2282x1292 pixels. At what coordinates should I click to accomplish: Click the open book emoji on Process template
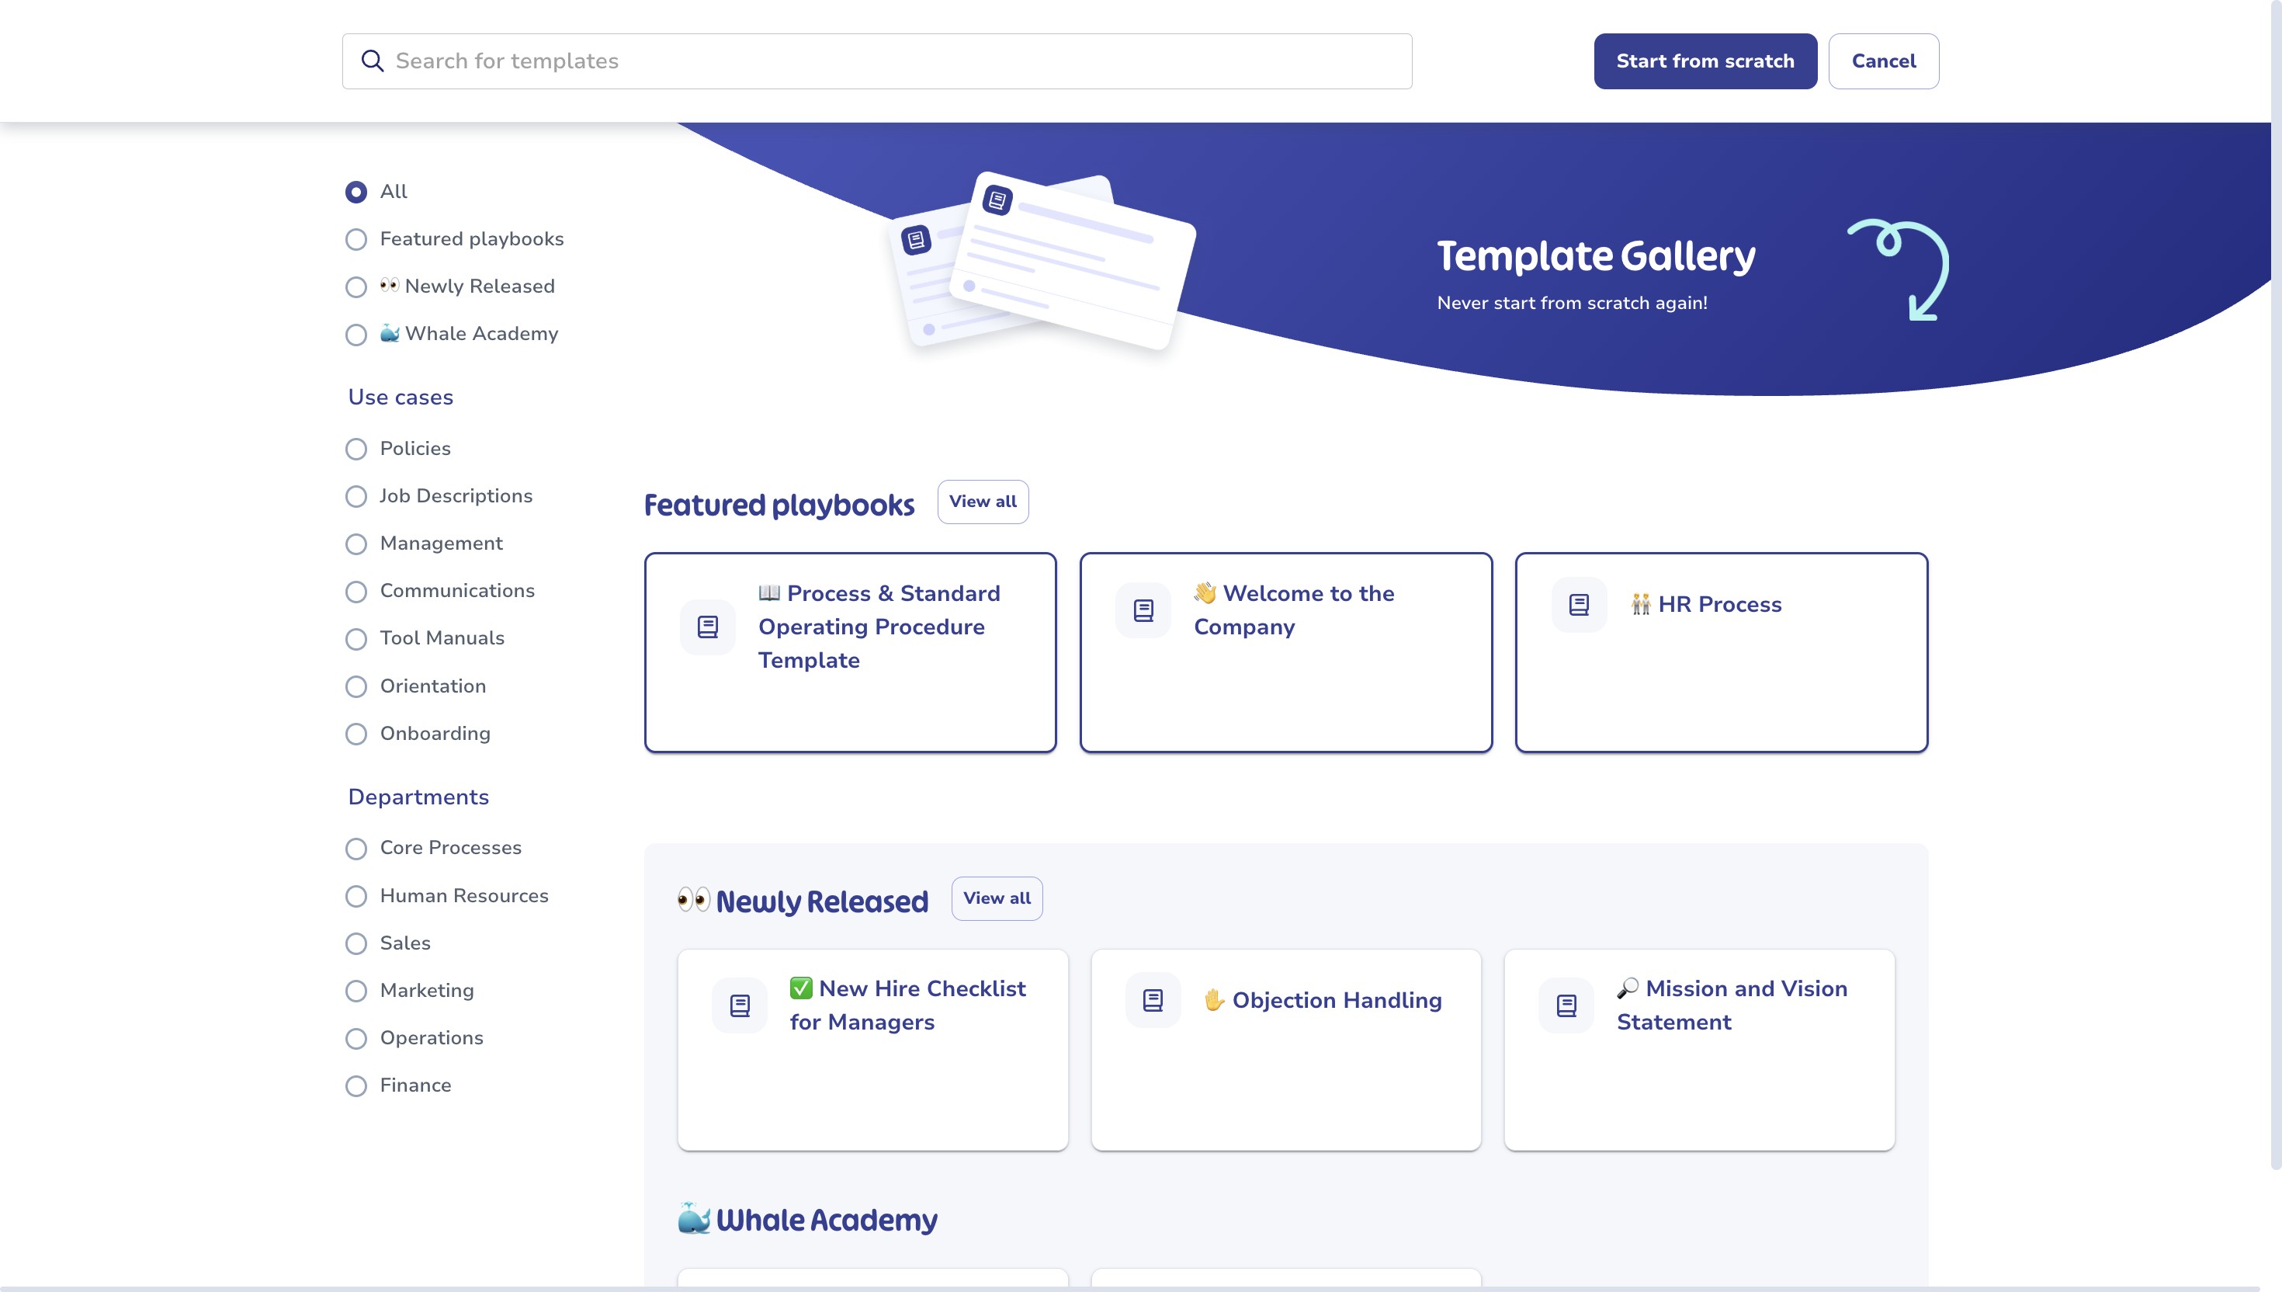769,592
